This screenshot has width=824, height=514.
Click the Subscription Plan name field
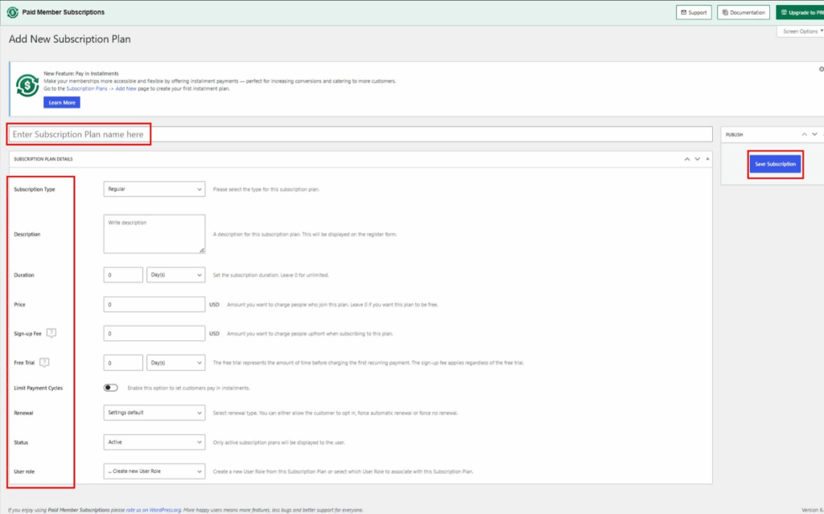360,134
